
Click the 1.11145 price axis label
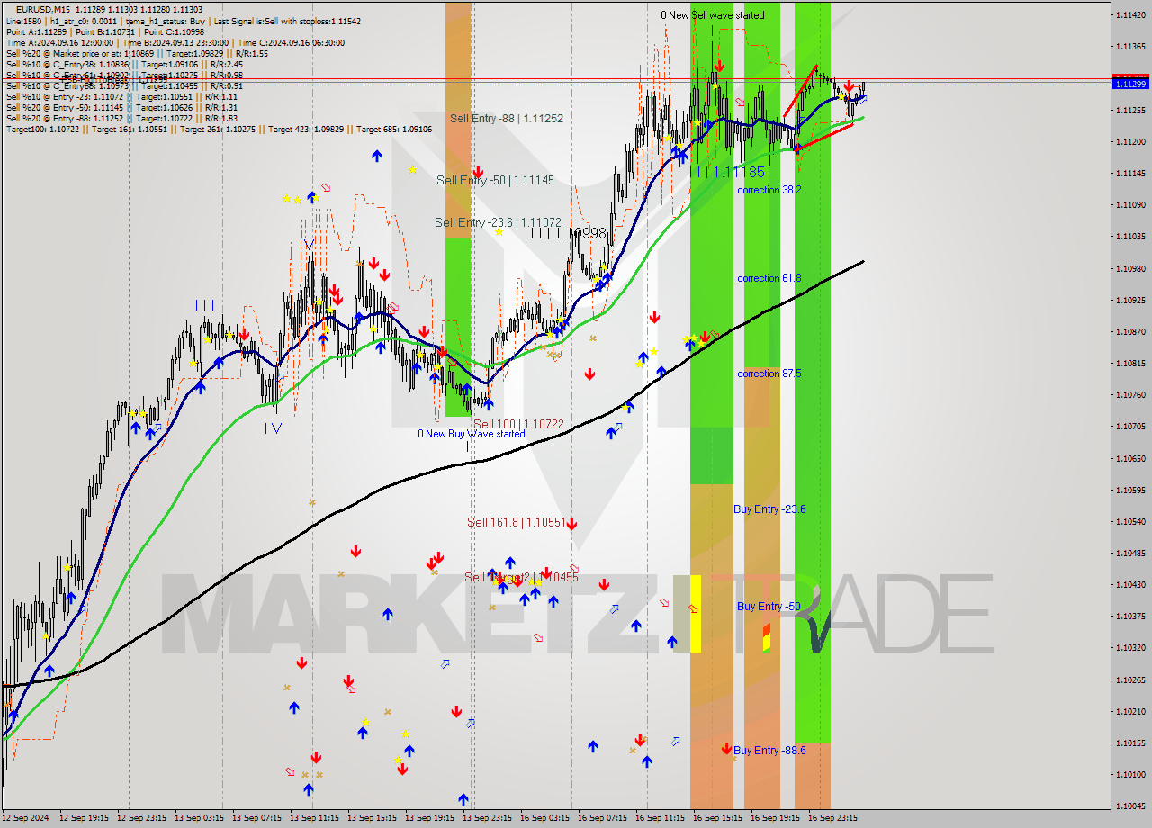[1130, 173]
